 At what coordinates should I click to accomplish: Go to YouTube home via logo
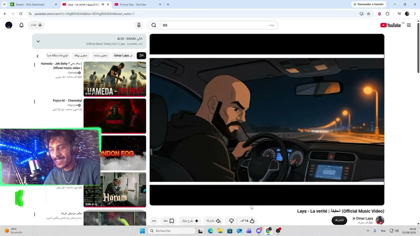390,25
